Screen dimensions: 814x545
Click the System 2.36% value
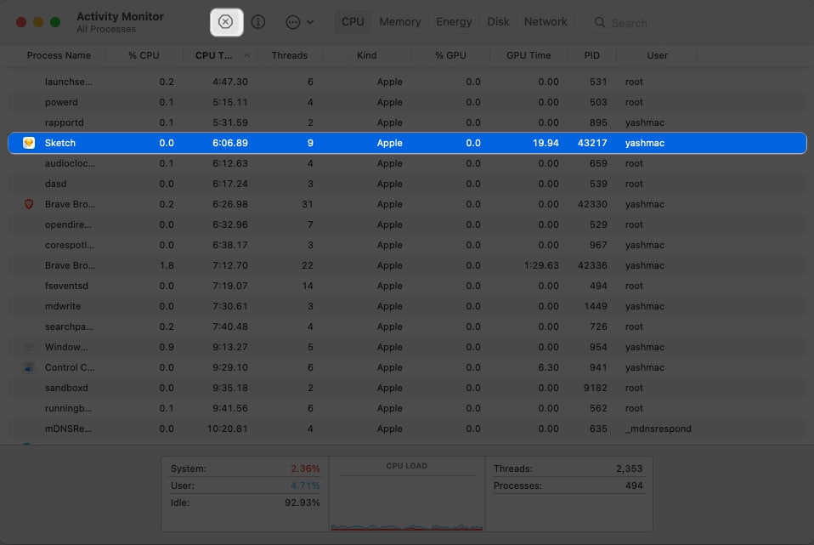305,468
